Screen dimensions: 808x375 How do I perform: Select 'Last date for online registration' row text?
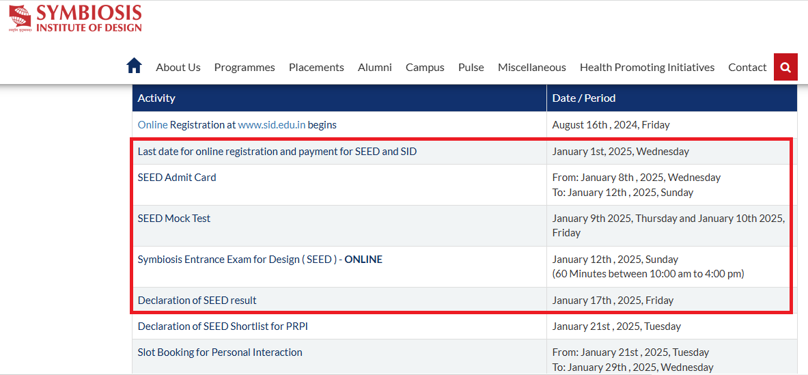tap(277, 152)
